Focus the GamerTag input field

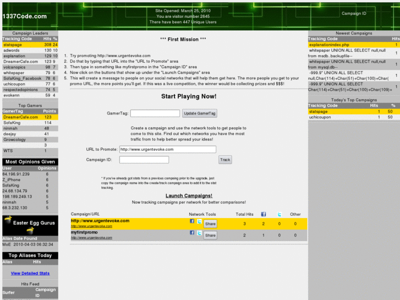click(x=155, y=113)
